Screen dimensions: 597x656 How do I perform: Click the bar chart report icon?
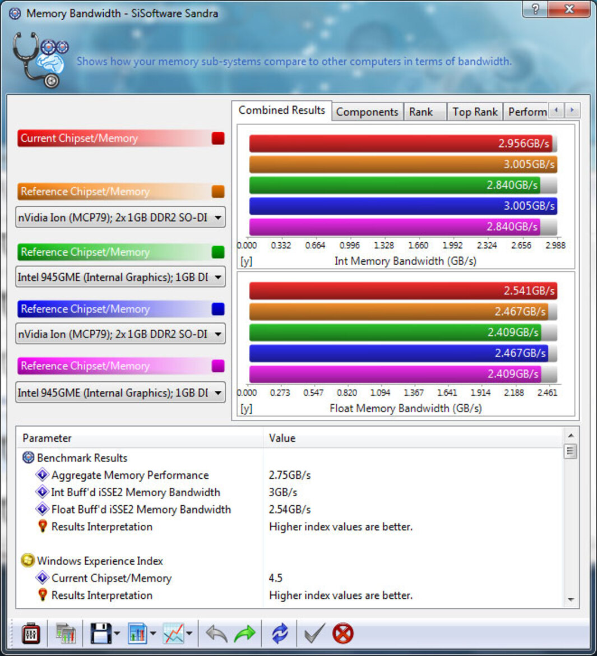pos(137,634)
